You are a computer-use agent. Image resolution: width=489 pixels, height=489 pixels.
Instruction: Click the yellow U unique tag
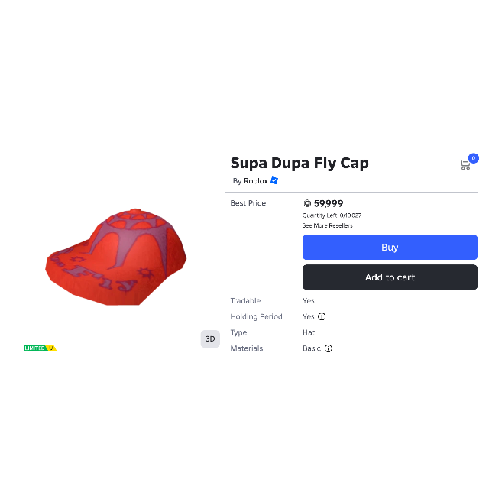point(51,348)
